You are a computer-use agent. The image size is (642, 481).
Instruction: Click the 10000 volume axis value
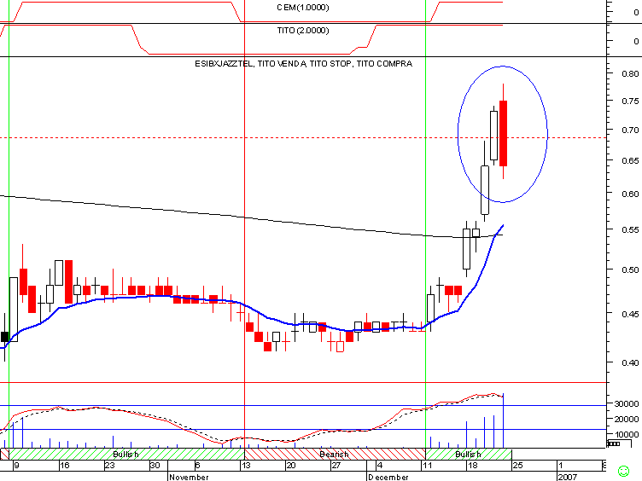(627, 434)
